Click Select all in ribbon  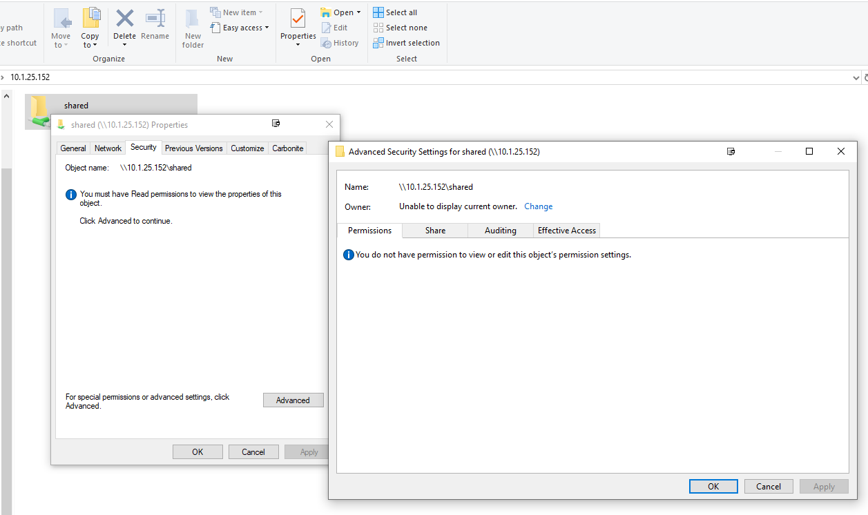(x=395, y=12)
